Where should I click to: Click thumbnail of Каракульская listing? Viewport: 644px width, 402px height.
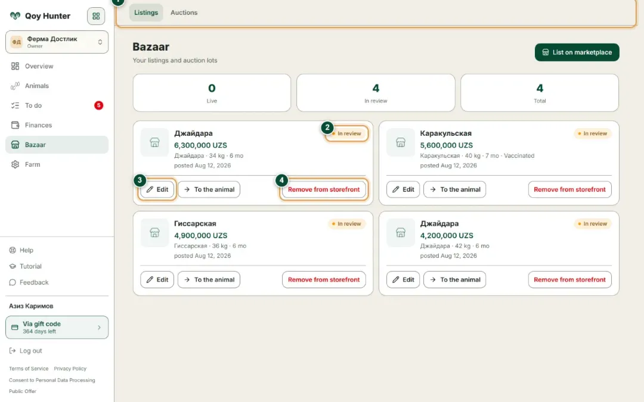point(401,142)
